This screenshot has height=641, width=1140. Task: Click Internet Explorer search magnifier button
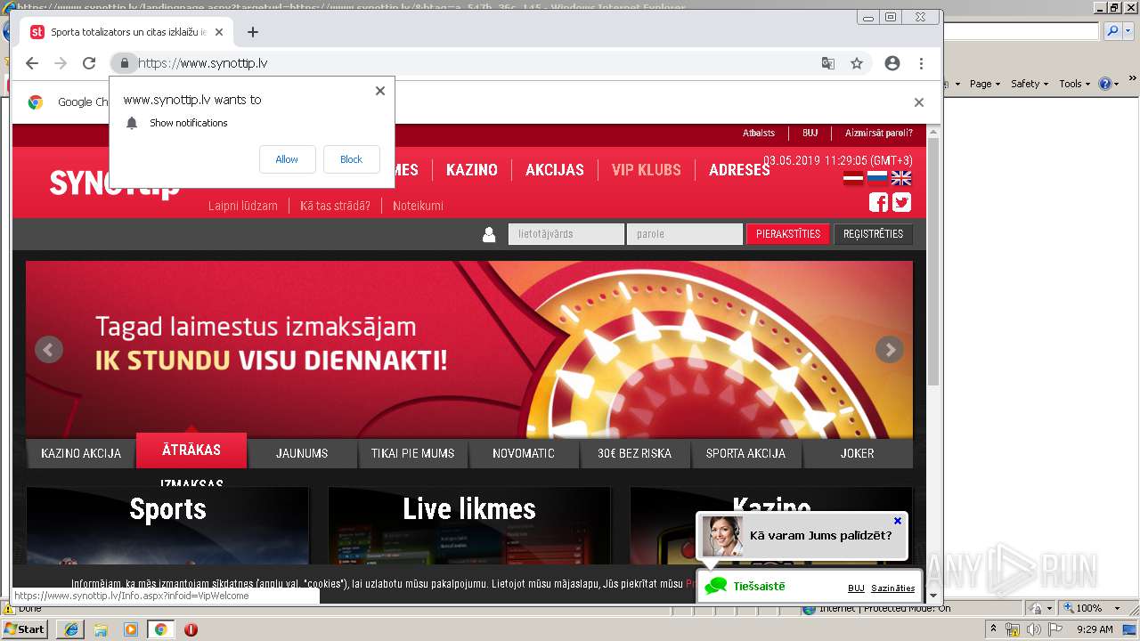[1112, 31]
